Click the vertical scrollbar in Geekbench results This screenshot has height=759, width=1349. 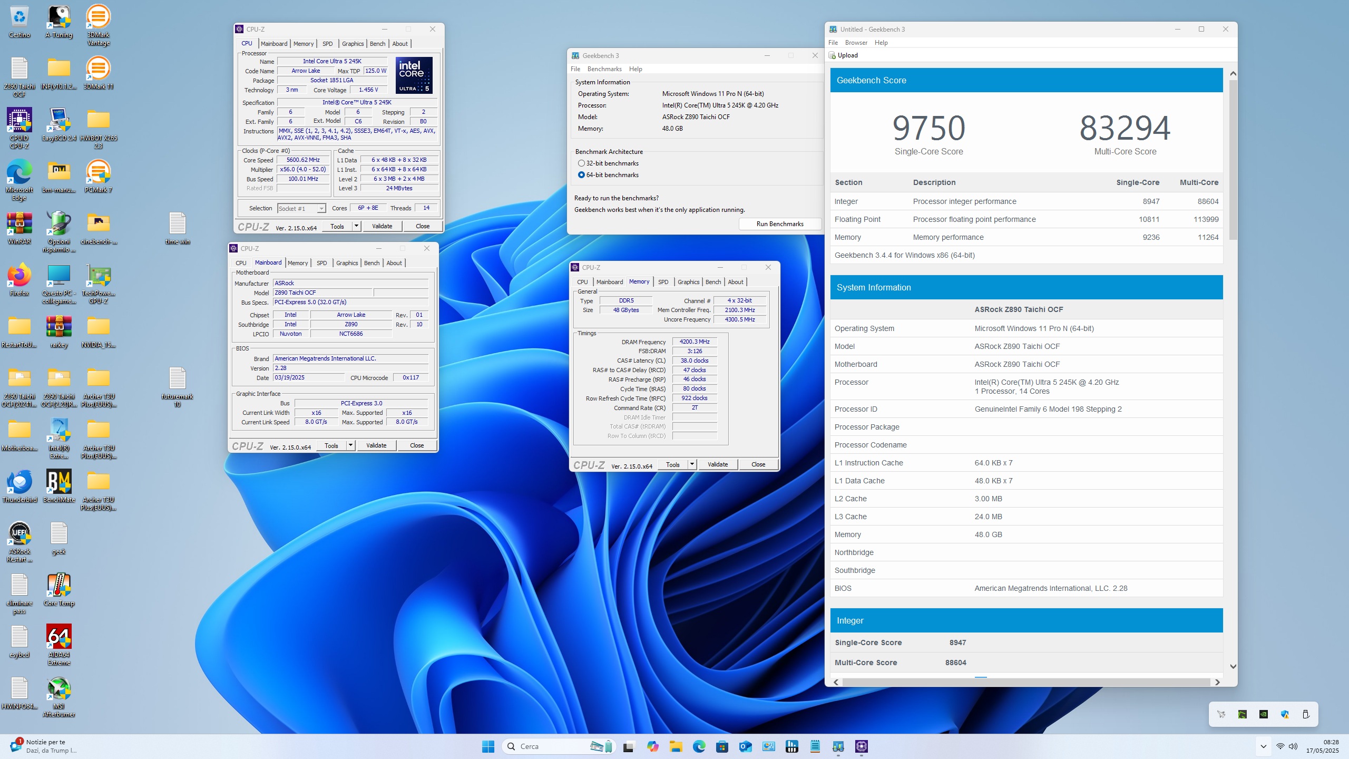[1233, 160]
